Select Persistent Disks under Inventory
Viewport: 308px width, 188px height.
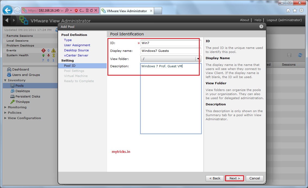click(28, 96)
